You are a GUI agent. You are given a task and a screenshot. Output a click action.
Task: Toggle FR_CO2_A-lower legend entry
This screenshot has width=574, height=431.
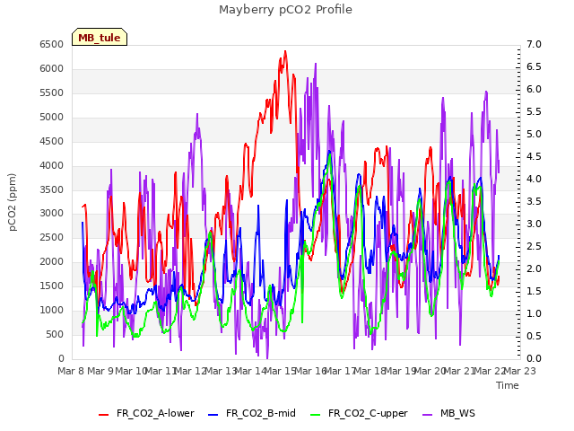[x=146, y=413]
